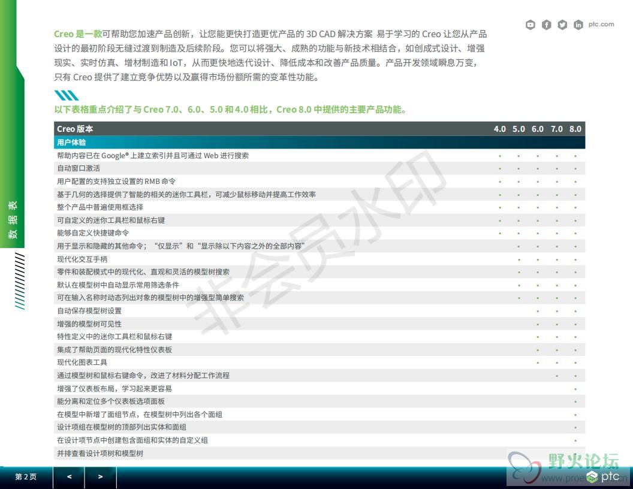The image size is (633, 489).
Task: Open the YouTube social icon
Action: pos(530,25)
